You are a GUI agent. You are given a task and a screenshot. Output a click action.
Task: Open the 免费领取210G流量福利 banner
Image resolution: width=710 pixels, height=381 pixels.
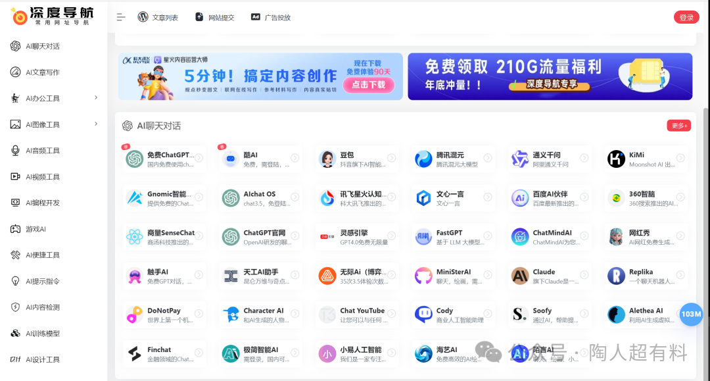[550, 76]
